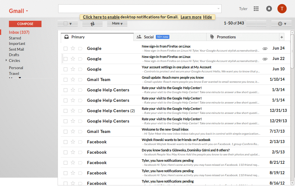Select the Google Jun 24 email checkbox
The height and width of the screenshot is (186, 295).
65,48
